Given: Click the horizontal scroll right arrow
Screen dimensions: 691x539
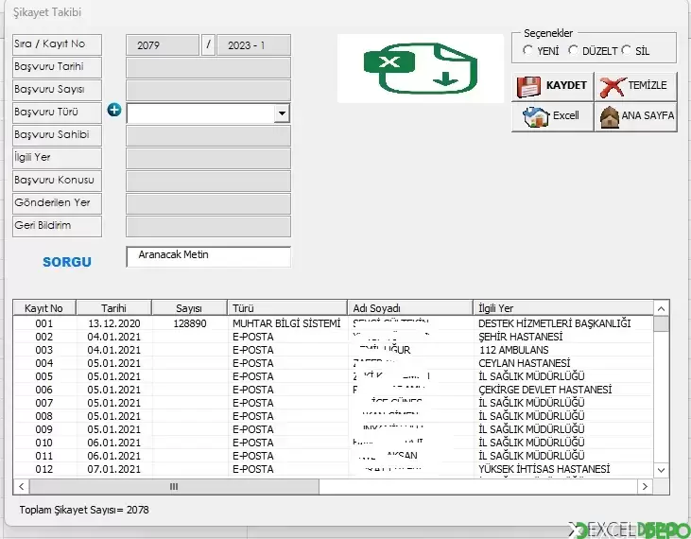Looking at the screenshot, I should pos(646,487).
